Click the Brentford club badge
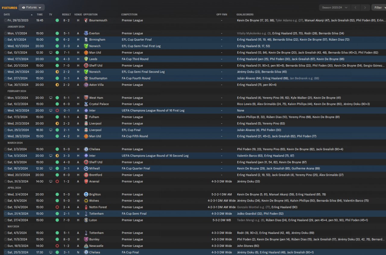The height and width of the screenshot is (255, 386). pos(86,175)
